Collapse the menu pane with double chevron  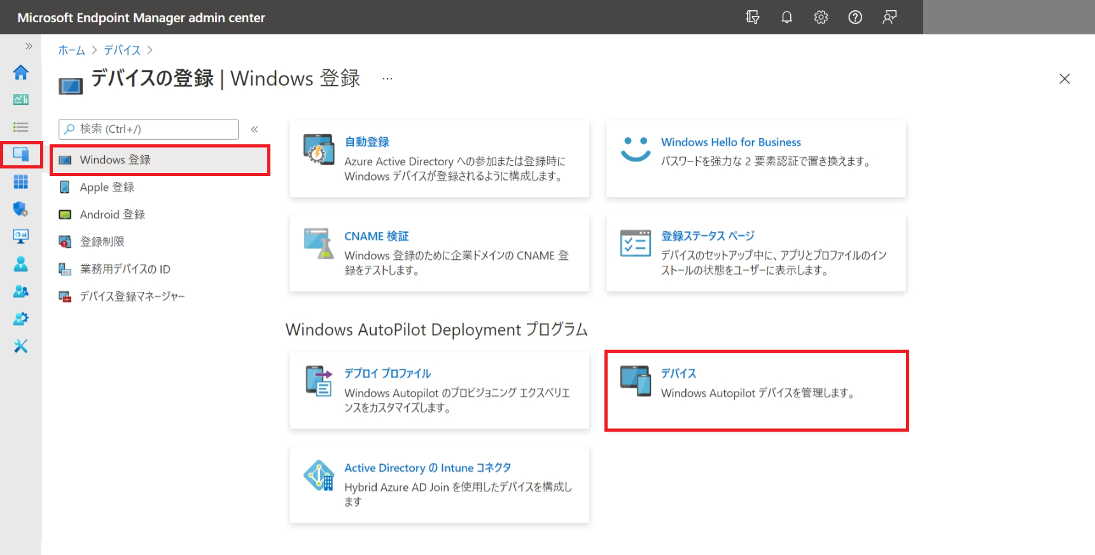(x=255, y=129)
